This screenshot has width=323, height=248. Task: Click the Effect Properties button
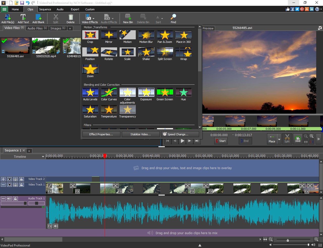point(101,134)
